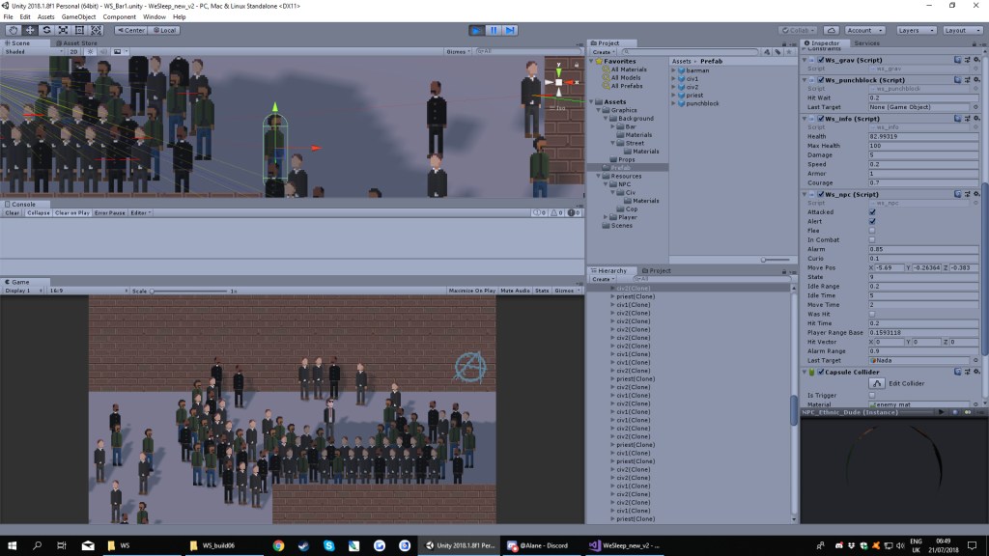The height and width of the screenshot is (556, 989).
Task: Open the Shaded draw mode dropdown
Action: 26,51
